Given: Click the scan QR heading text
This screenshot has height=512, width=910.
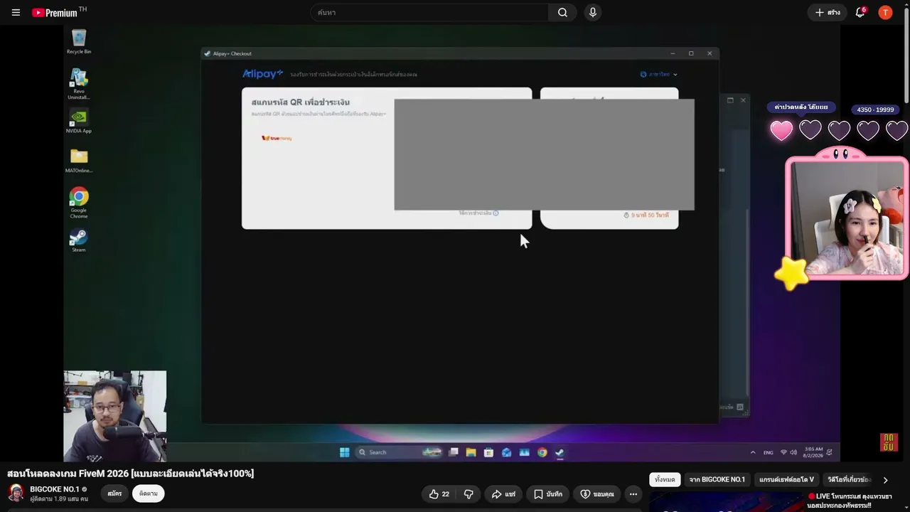Looking at the screenshot, I should point(301,102).
